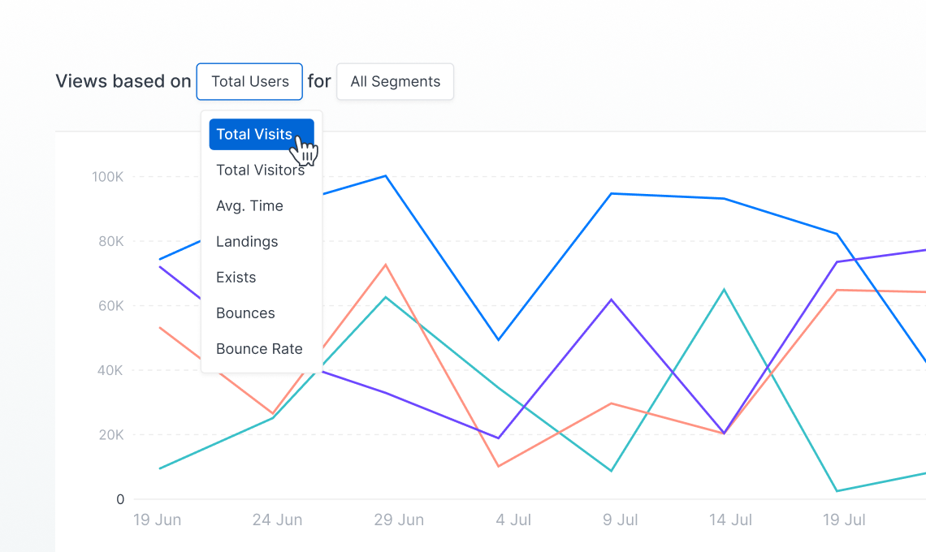Click the 19 Jun date label

tap(157, 520)
